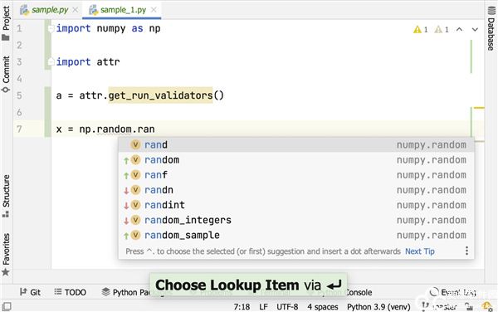The width and height of the screenshot is (498, 312).
Task: Open the Structure tool window
Action: click(6, 195)
